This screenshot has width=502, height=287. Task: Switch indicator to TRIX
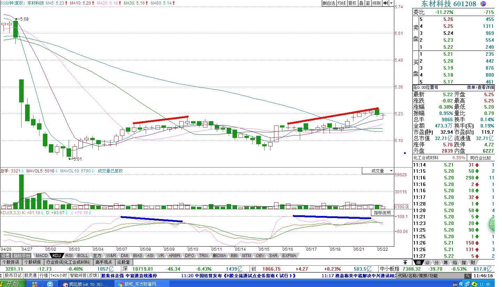click(204, 256)
